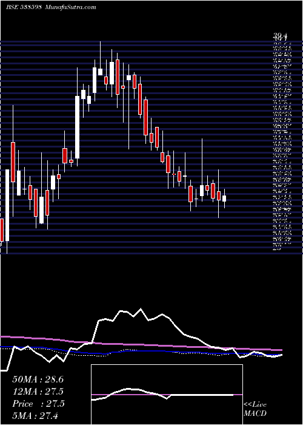The height and width of the screenshot is (425, 303).
Task: Click inside the MACD inset chart box
Action: click(x=167, y=395)
